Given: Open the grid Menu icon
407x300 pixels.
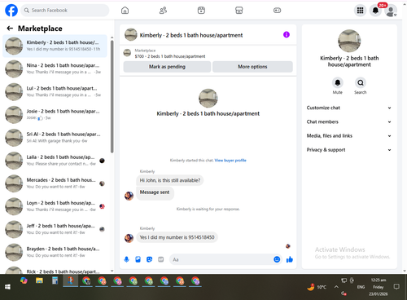Looking at the screenshot, I should pyautogui.click(x=360, y=11).
